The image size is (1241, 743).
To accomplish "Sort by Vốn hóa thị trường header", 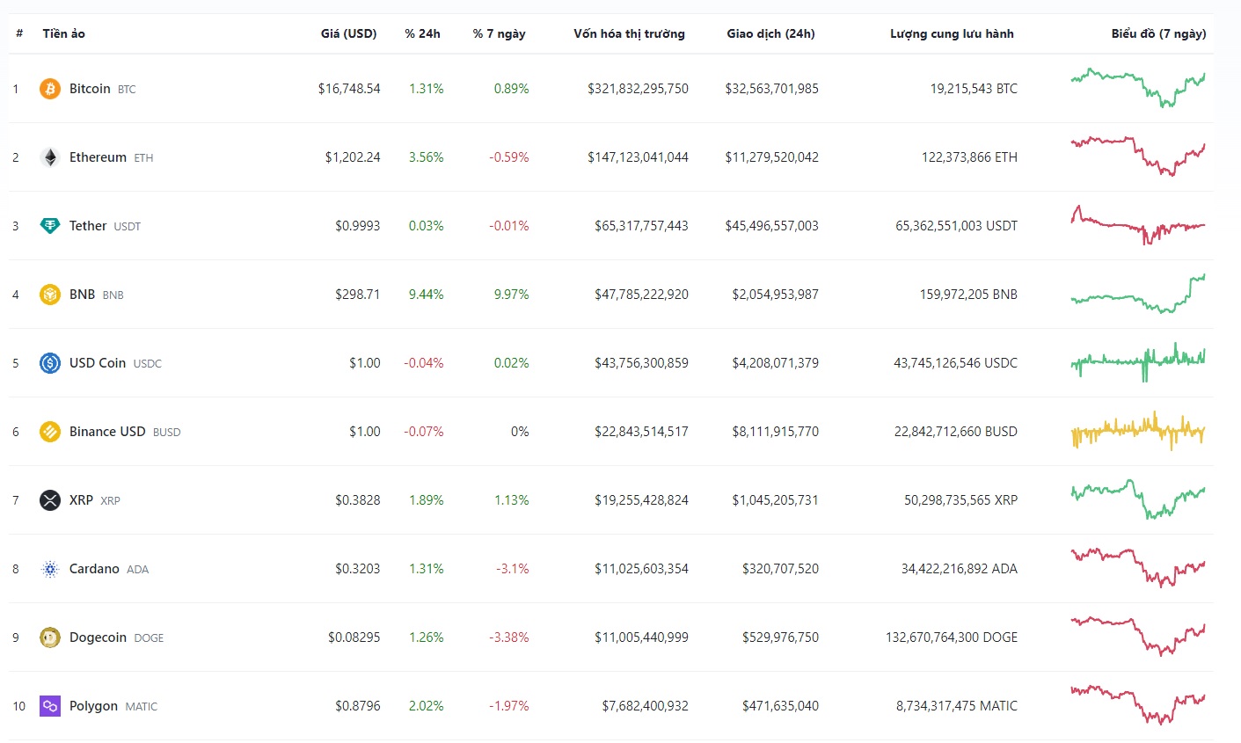I will tap(629, 33).
